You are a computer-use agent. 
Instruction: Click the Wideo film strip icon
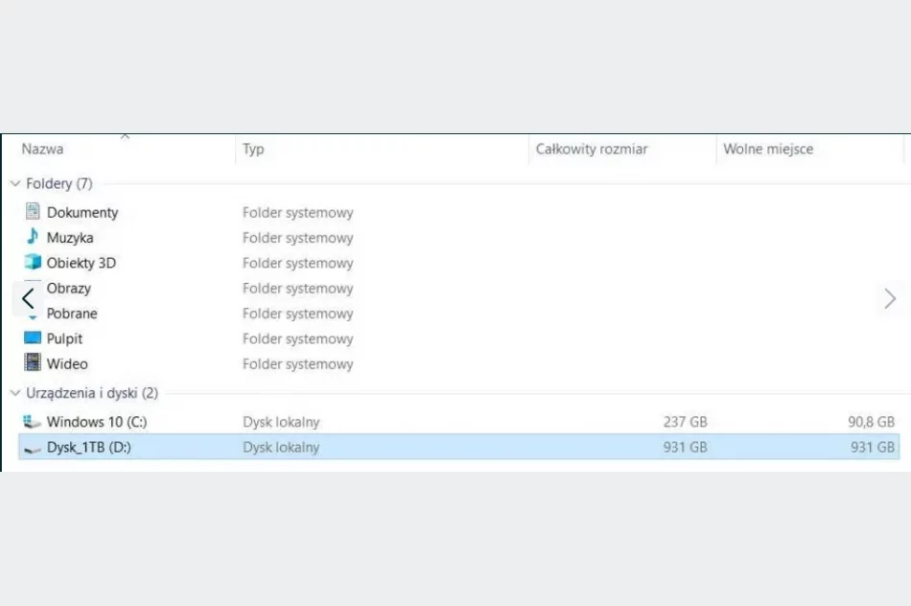click(x=33, y=363)
